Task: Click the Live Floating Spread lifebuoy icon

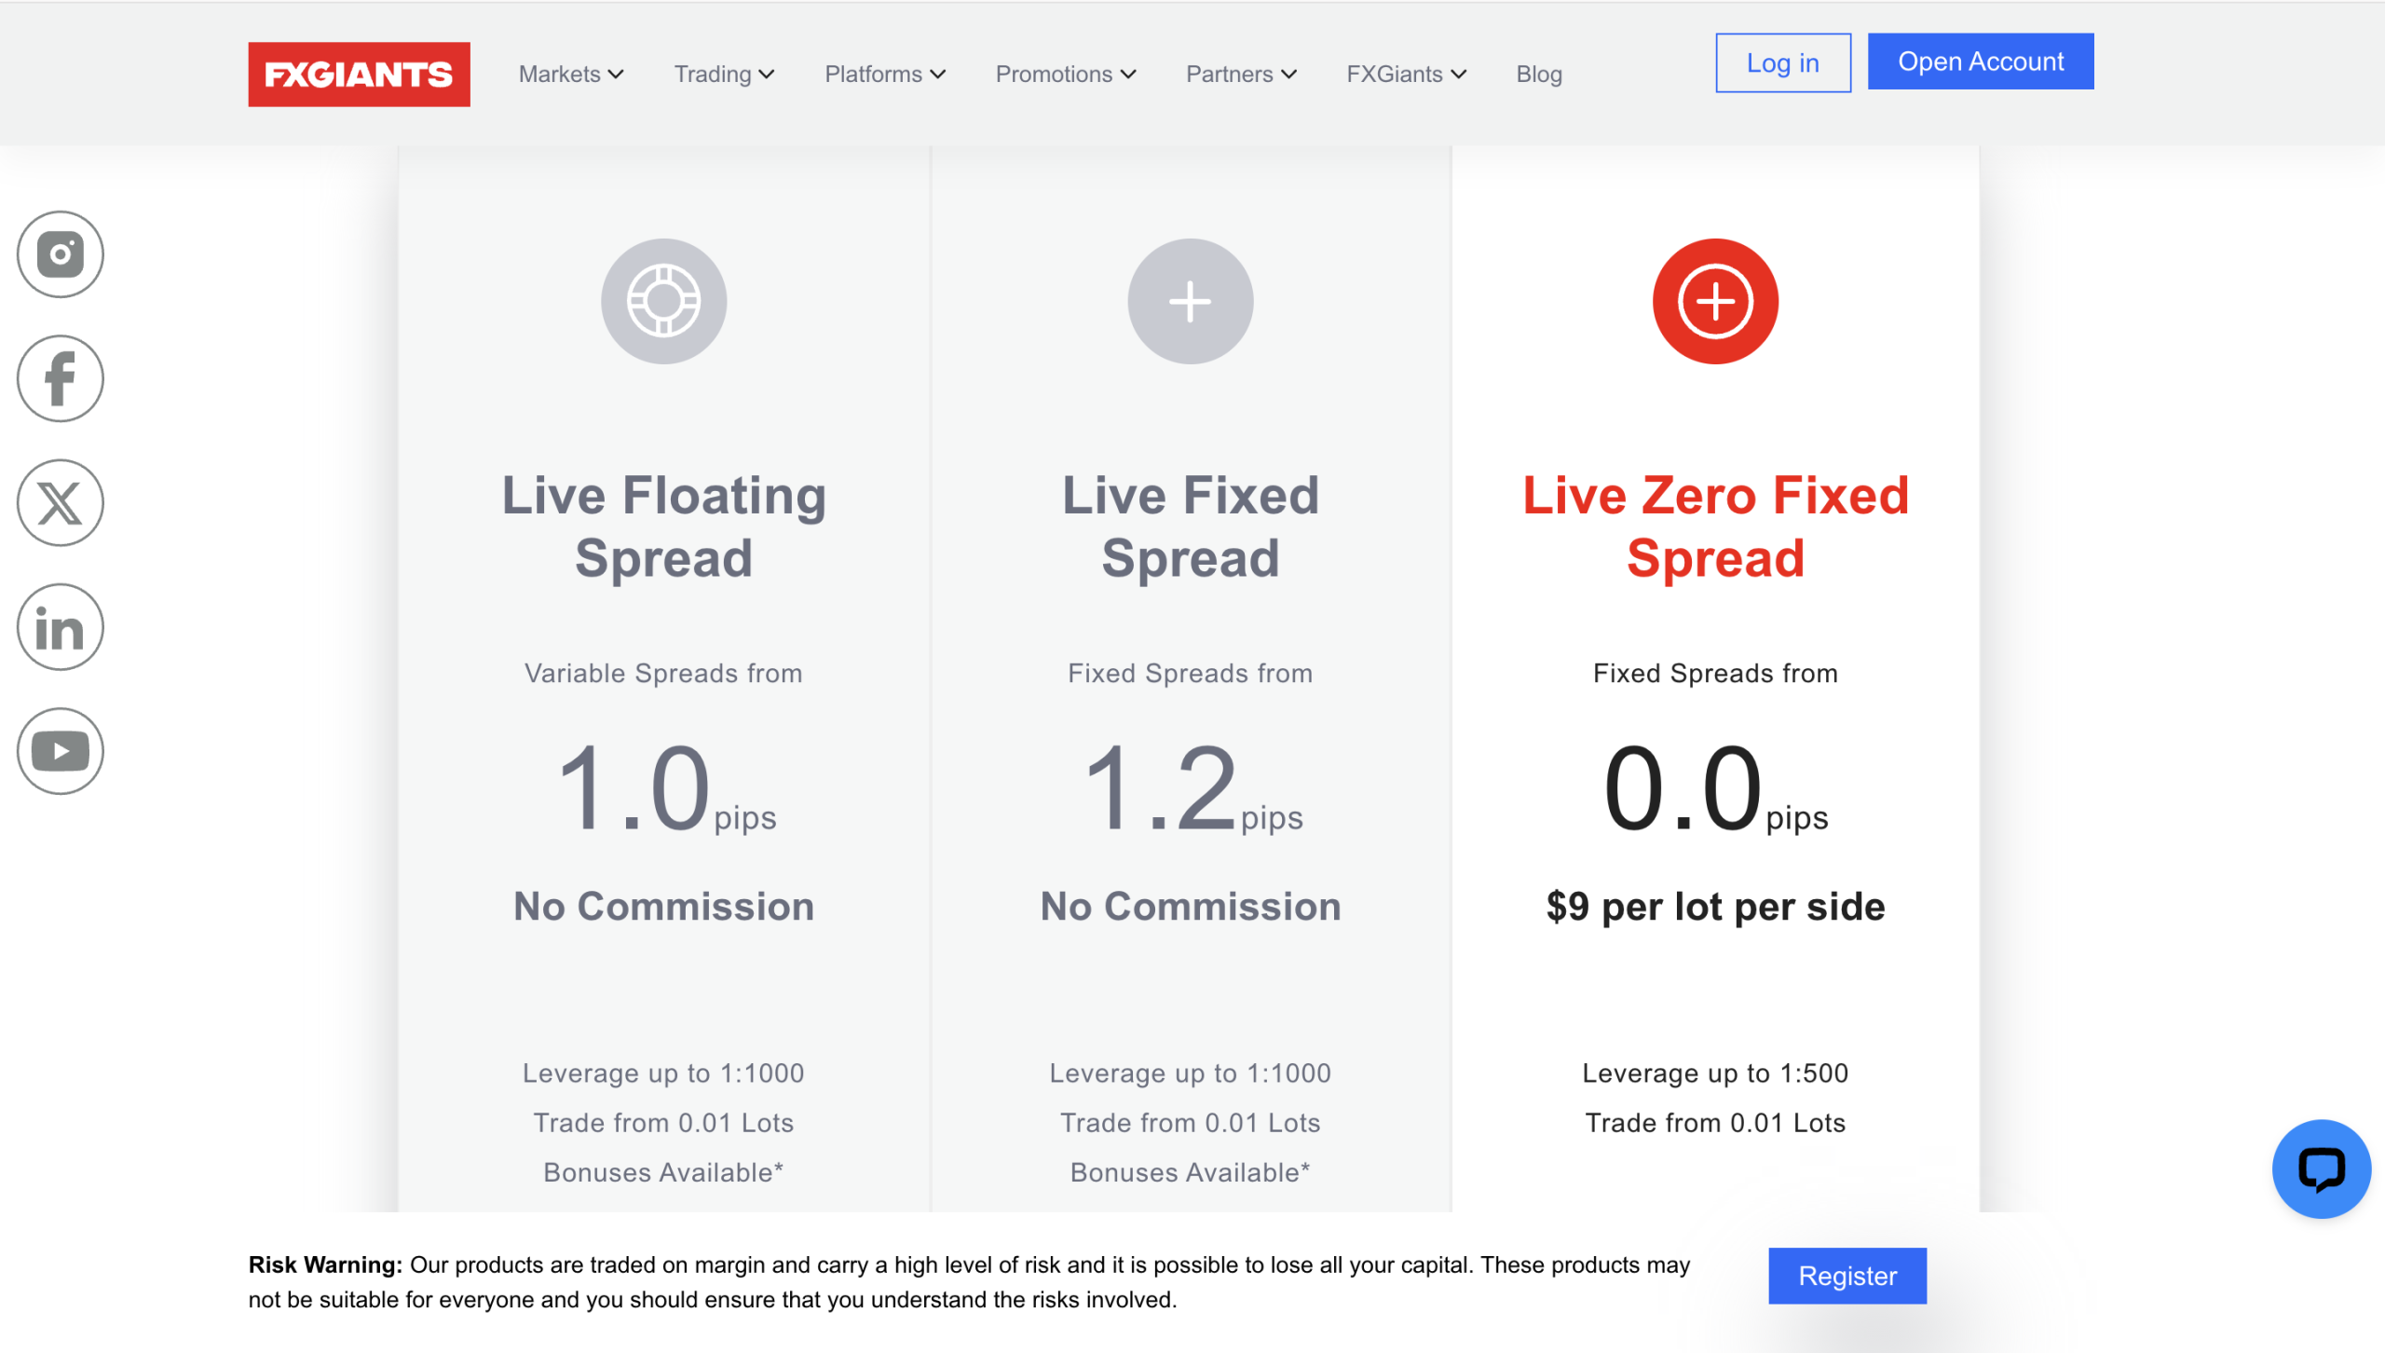Action: [x=663, y=301]
